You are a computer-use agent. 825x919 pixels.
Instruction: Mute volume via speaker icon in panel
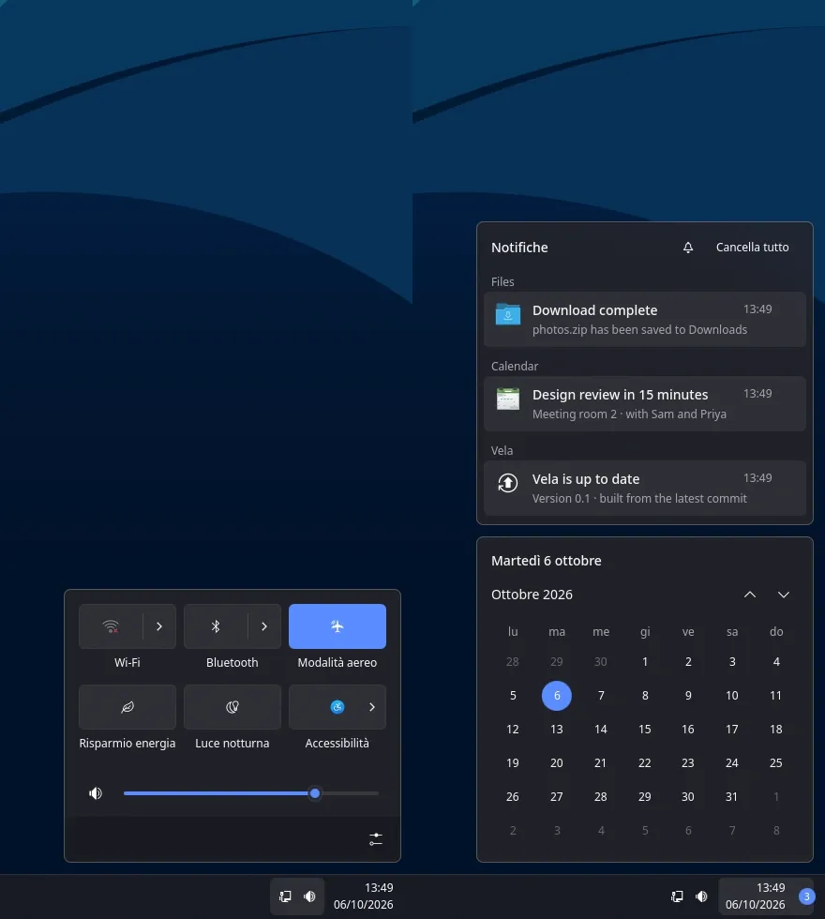(x=96, y=793)
